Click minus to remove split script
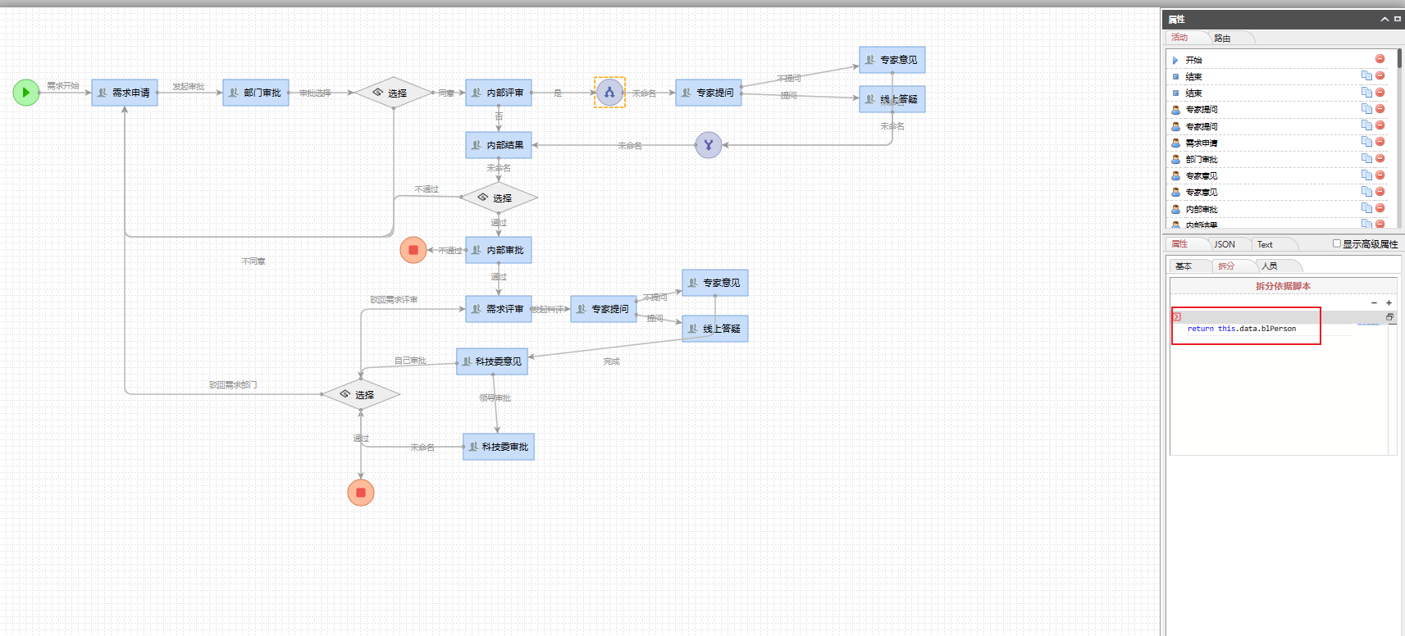This screenshot has height=636, width=1405. 1375,303
